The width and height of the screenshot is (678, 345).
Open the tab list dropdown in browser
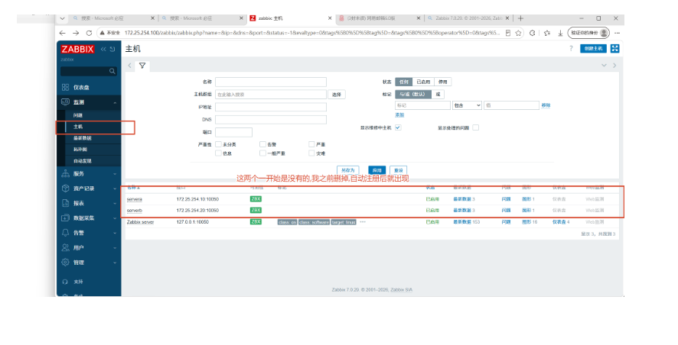62,18
